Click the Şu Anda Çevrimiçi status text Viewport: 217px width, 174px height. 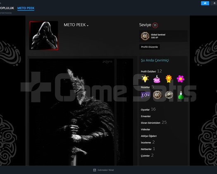point(155,60)
